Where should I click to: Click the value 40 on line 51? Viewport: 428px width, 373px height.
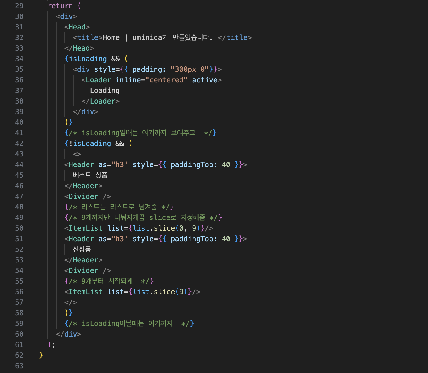coord(226,239)
